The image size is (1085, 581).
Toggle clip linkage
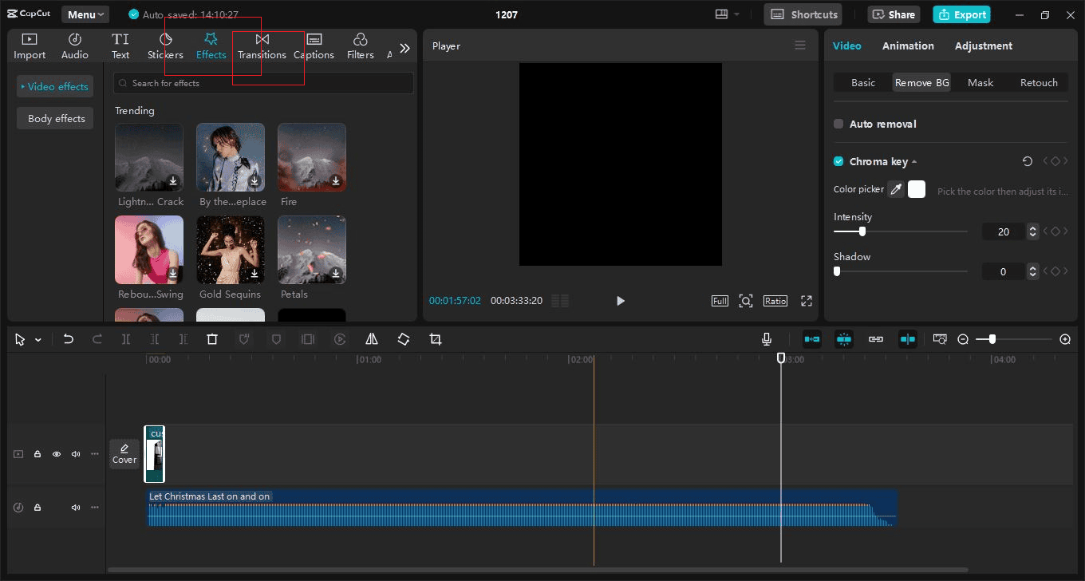coord(876,339)
